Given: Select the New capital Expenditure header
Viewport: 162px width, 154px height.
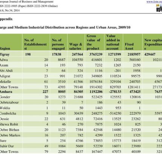Looking at the screenshot, I should 153,44.
